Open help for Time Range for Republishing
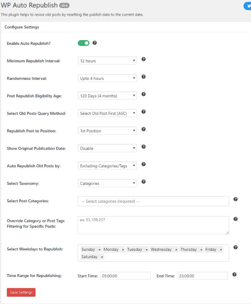The image size is (251, 304). coord(234,274)
